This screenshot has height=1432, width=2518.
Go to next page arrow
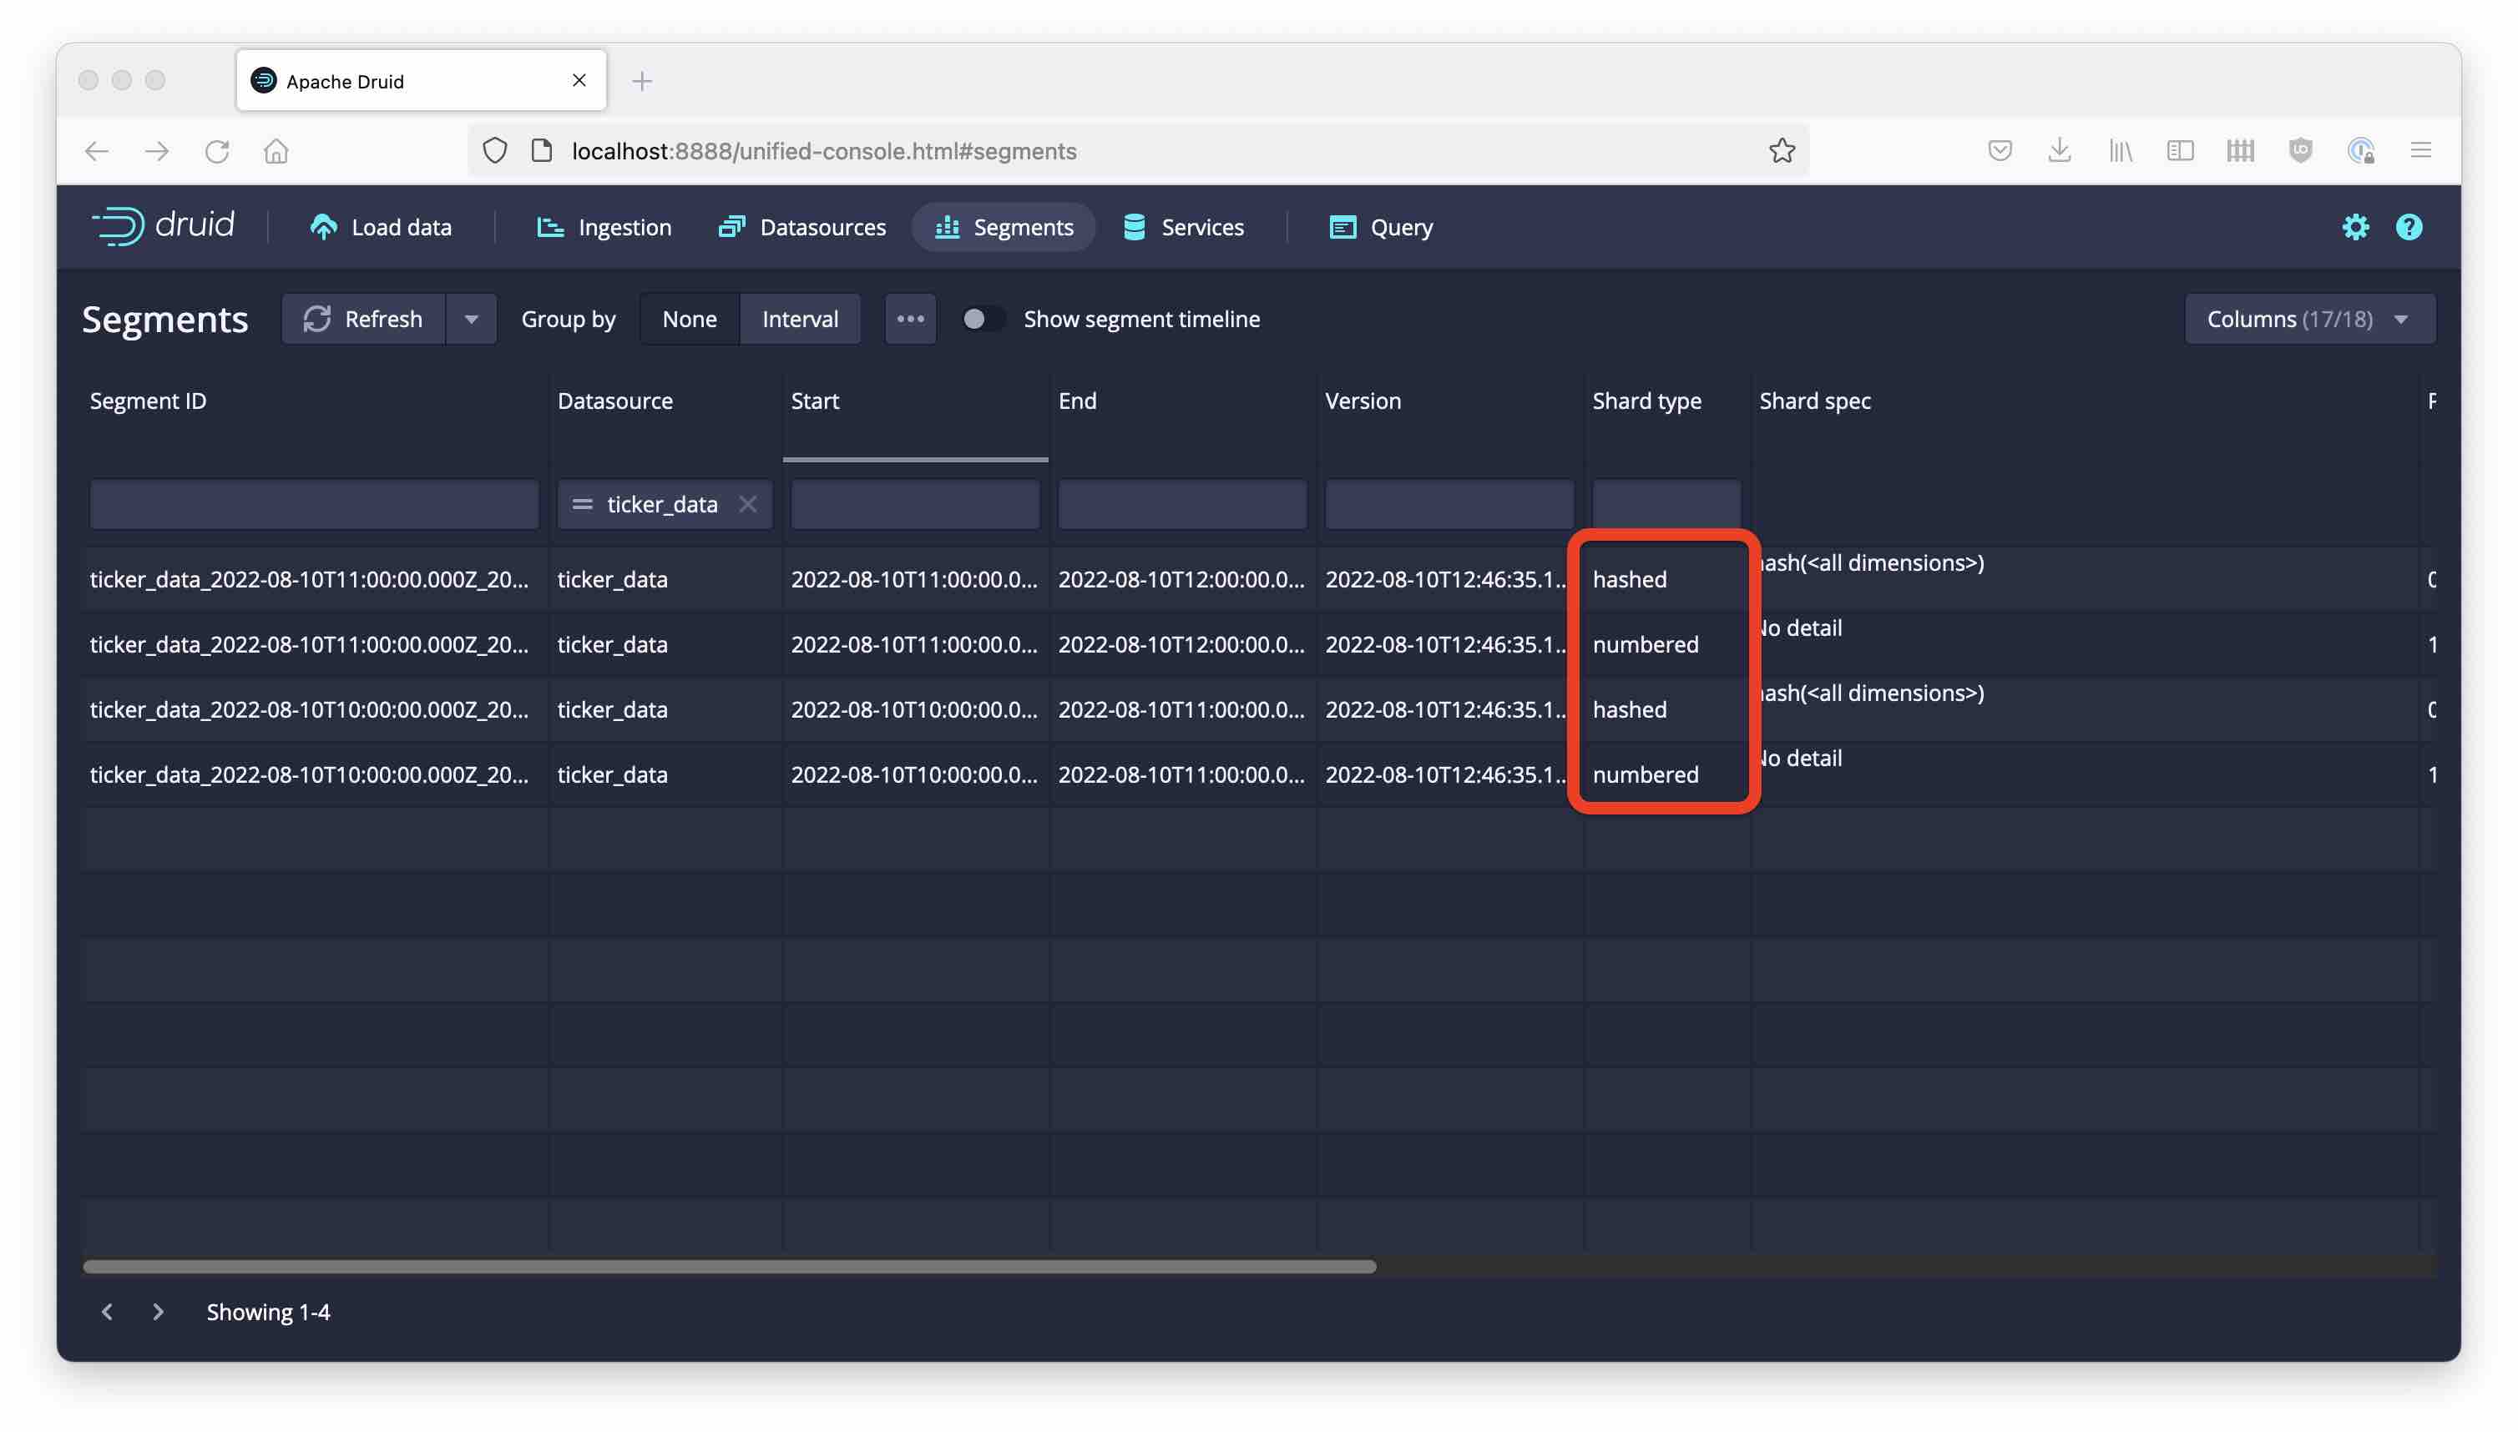[x=158, y=1311]
